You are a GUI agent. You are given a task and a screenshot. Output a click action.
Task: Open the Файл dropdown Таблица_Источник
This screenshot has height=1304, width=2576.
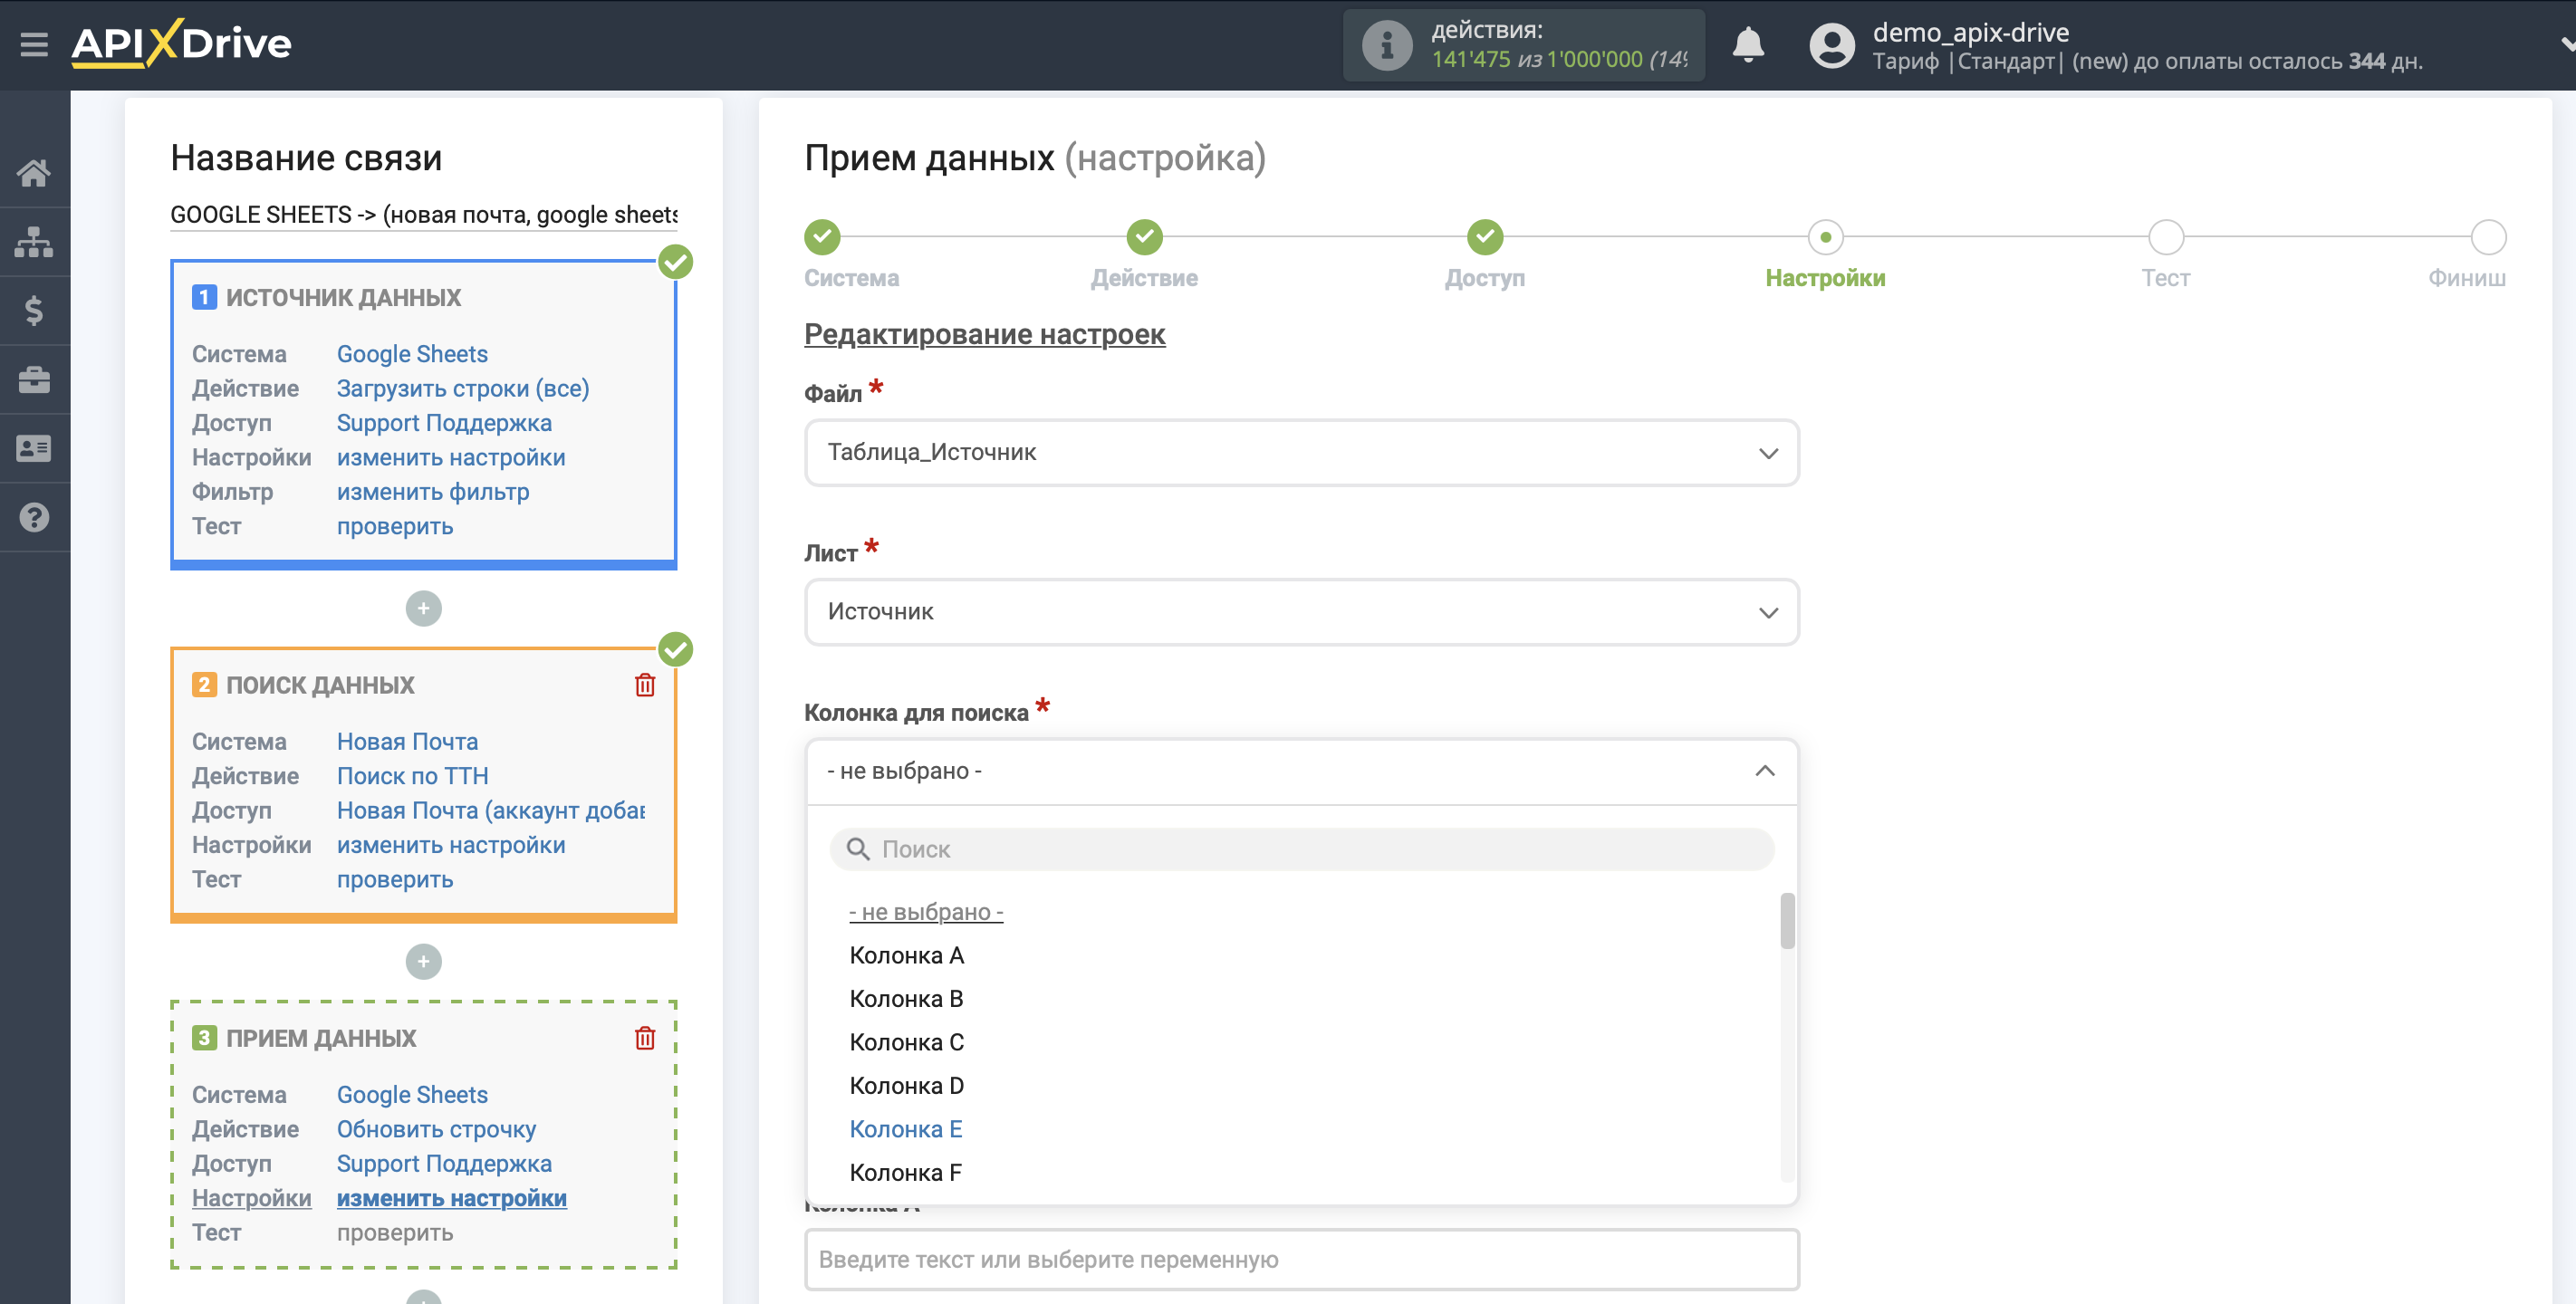point(1301,452)
